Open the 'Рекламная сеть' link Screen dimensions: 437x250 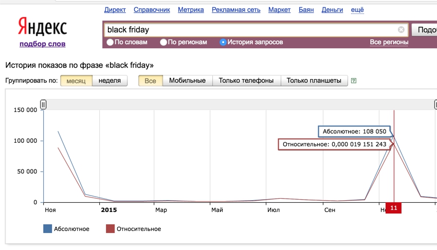point(236,10)
